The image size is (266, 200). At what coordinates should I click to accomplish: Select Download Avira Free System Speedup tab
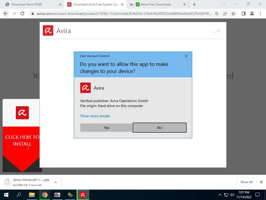pyautogui.click(x=95, y=4)
